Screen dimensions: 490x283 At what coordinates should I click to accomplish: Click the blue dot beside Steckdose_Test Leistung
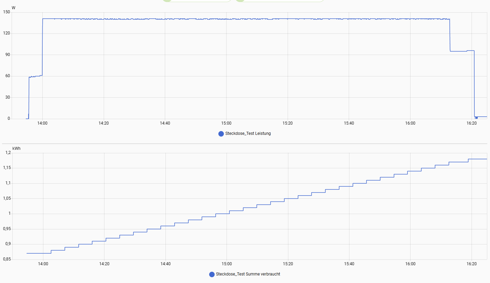[x=221, y=133]
